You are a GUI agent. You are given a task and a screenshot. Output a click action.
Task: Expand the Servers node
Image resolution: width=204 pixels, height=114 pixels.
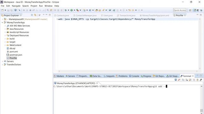[x=2, y=61]
